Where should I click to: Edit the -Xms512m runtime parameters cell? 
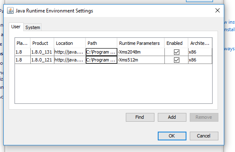(x=141, y=60)
